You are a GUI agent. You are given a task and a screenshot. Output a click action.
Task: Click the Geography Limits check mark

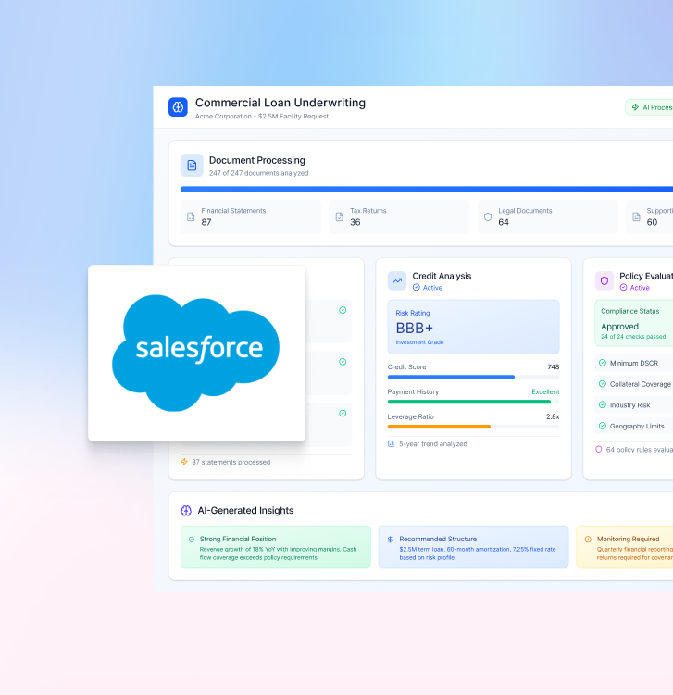(603, 426)
